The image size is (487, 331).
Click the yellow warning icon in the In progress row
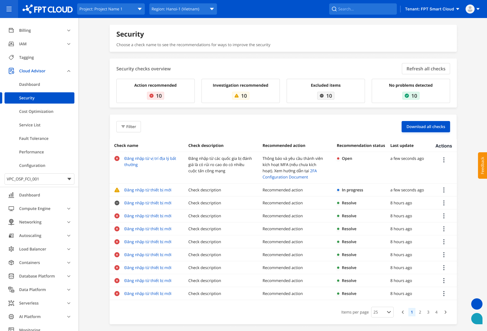tap(117, 190)
